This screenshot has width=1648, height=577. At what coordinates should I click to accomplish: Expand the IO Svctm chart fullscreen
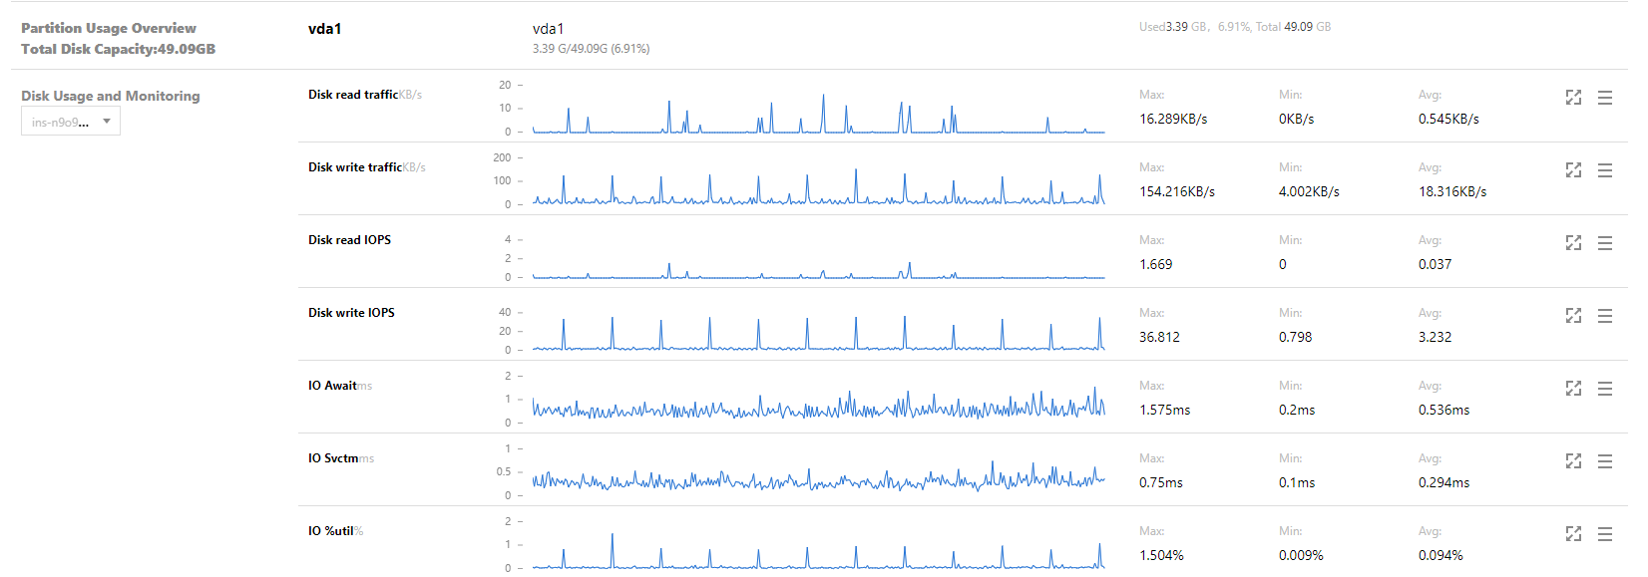pos(1573,461)
